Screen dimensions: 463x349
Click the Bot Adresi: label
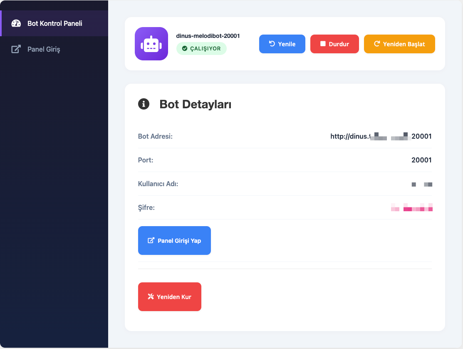tap(155, 136)
